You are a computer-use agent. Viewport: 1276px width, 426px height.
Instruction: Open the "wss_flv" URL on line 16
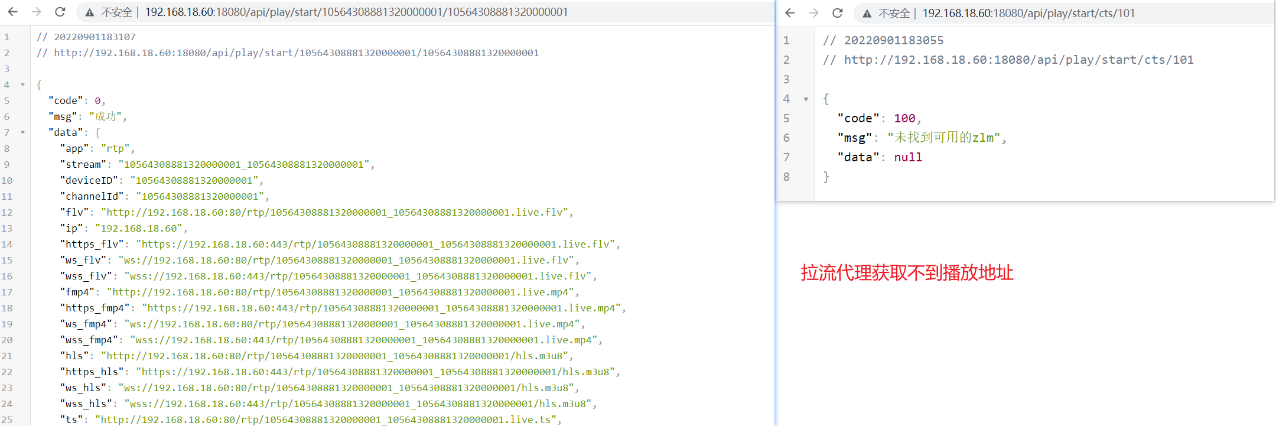[x=358, y=276]
